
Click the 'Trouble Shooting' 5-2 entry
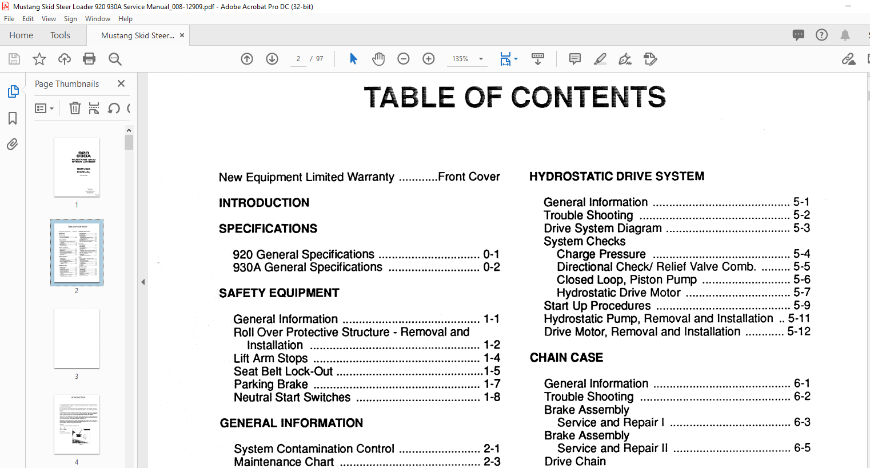677,215
